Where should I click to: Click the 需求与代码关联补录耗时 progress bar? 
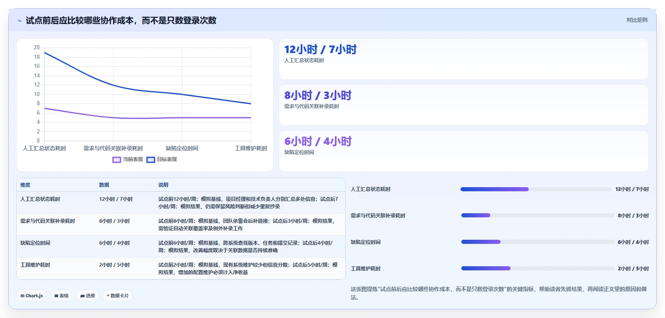(x=537, y=215)
